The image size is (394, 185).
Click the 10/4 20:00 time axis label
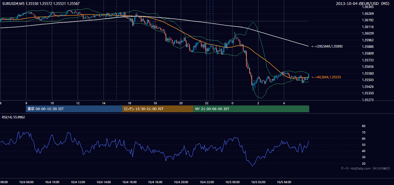pos(181,182)
